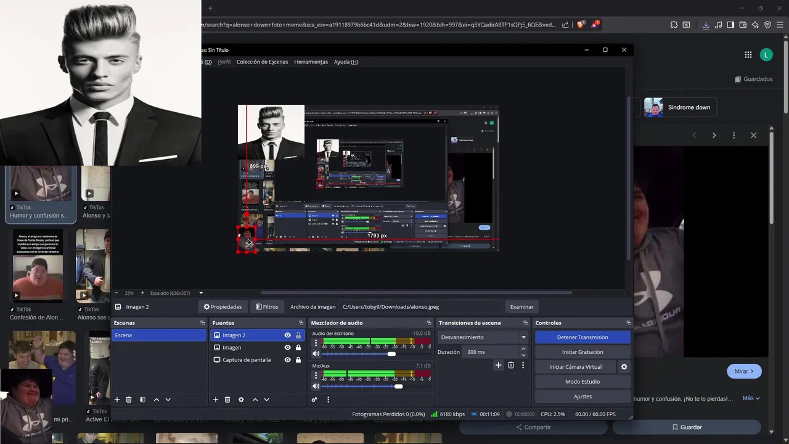Open Desvanecimiento transition dropdown
The height and width of the screenshot is (444, 789).
(483, 337)
